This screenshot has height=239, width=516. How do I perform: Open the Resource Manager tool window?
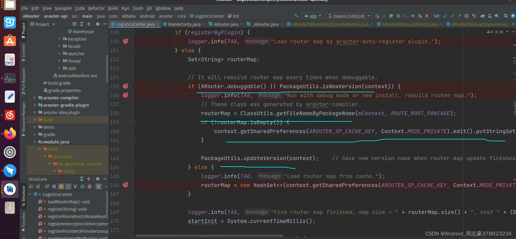(x=23, y=119)
